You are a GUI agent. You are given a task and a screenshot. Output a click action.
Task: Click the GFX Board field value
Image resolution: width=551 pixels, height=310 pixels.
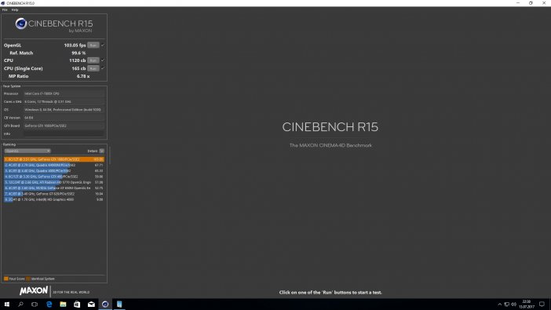tap(64, 126)
